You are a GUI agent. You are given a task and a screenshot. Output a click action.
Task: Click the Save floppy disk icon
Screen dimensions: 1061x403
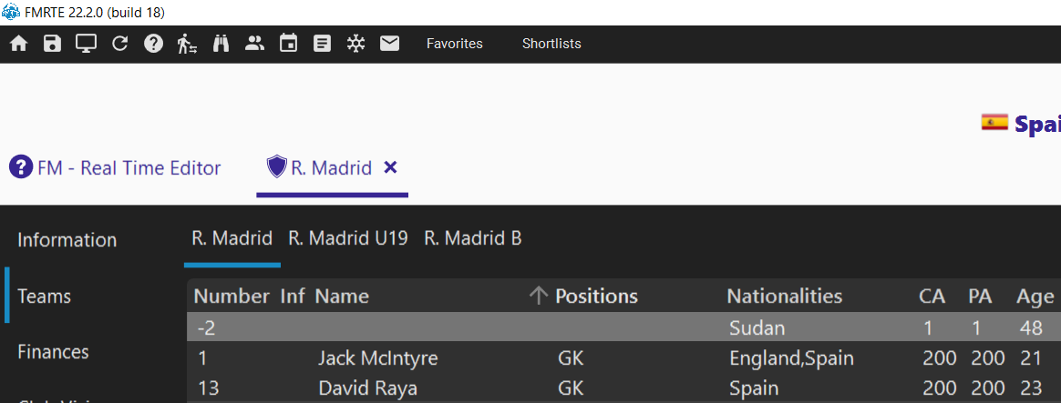[52, 44]
